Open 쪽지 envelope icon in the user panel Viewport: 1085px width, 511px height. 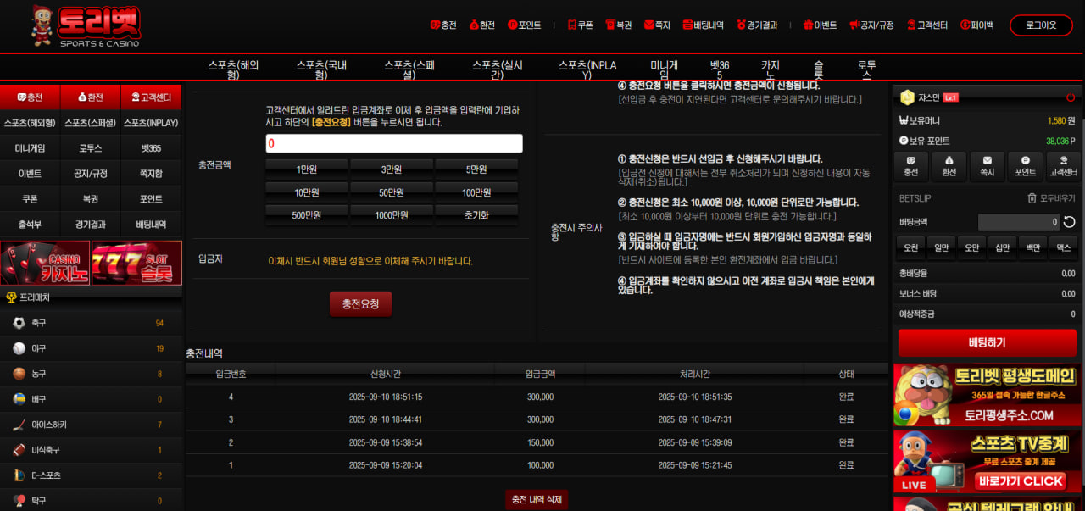pyautogui.click(x=987, y=165)
